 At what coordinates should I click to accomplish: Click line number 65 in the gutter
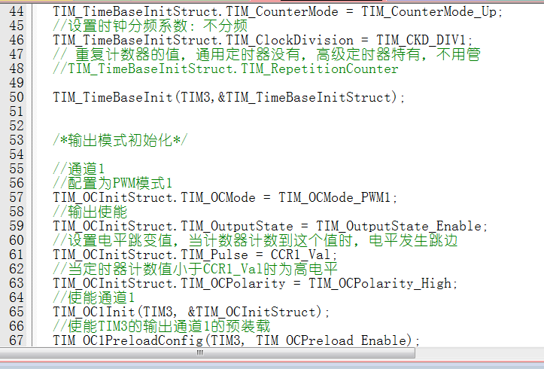(x=16, y=312)
